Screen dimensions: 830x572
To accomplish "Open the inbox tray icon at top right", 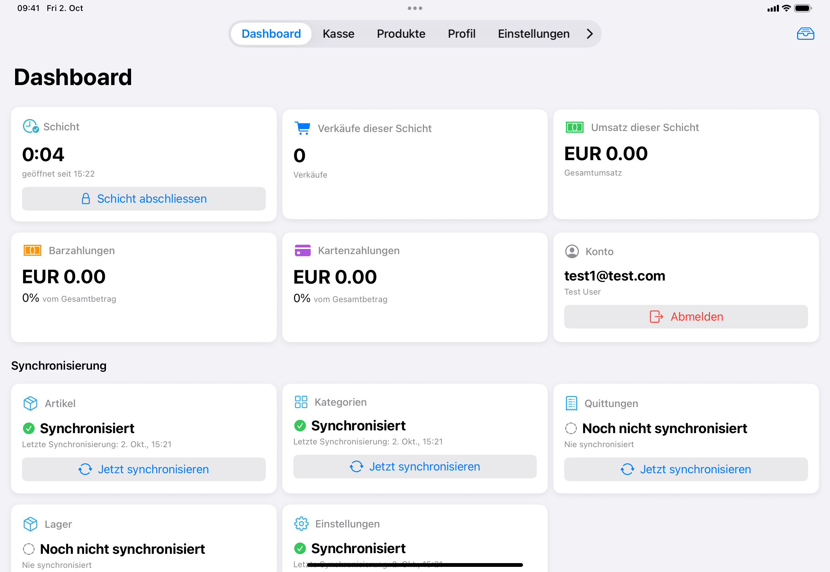I will (x=805, y=34).
